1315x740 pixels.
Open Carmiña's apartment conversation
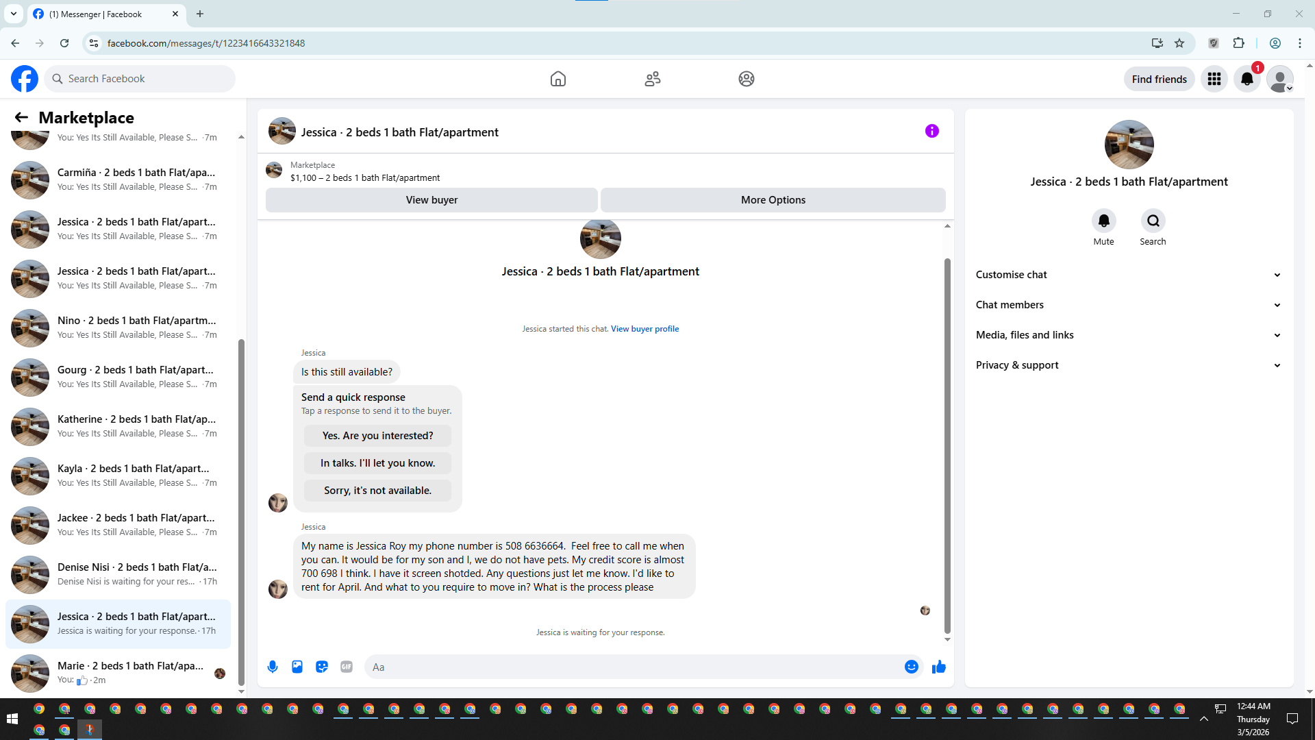coord(118,180)
